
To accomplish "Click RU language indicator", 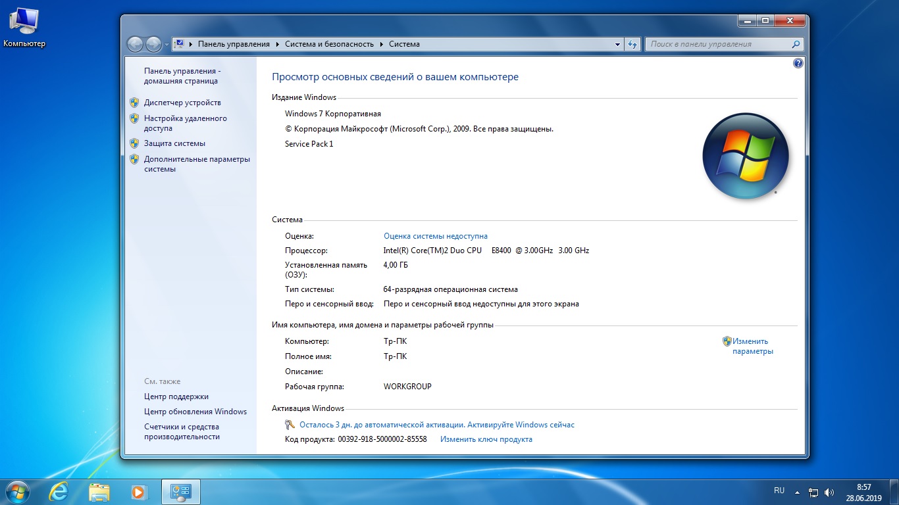I will click(779, 491).
